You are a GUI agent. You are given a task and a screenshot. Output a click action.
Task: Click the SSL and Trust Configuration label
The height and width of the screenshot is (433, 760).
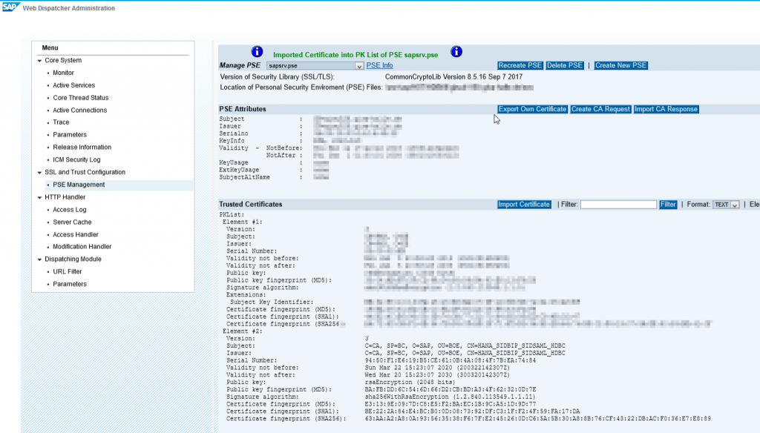click(85, 173)
